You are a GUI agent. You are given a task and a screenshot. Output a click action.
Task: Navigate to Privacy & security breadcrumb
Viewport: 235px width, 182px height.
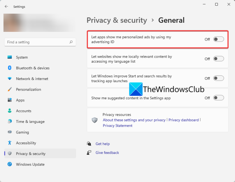point(117,20)
